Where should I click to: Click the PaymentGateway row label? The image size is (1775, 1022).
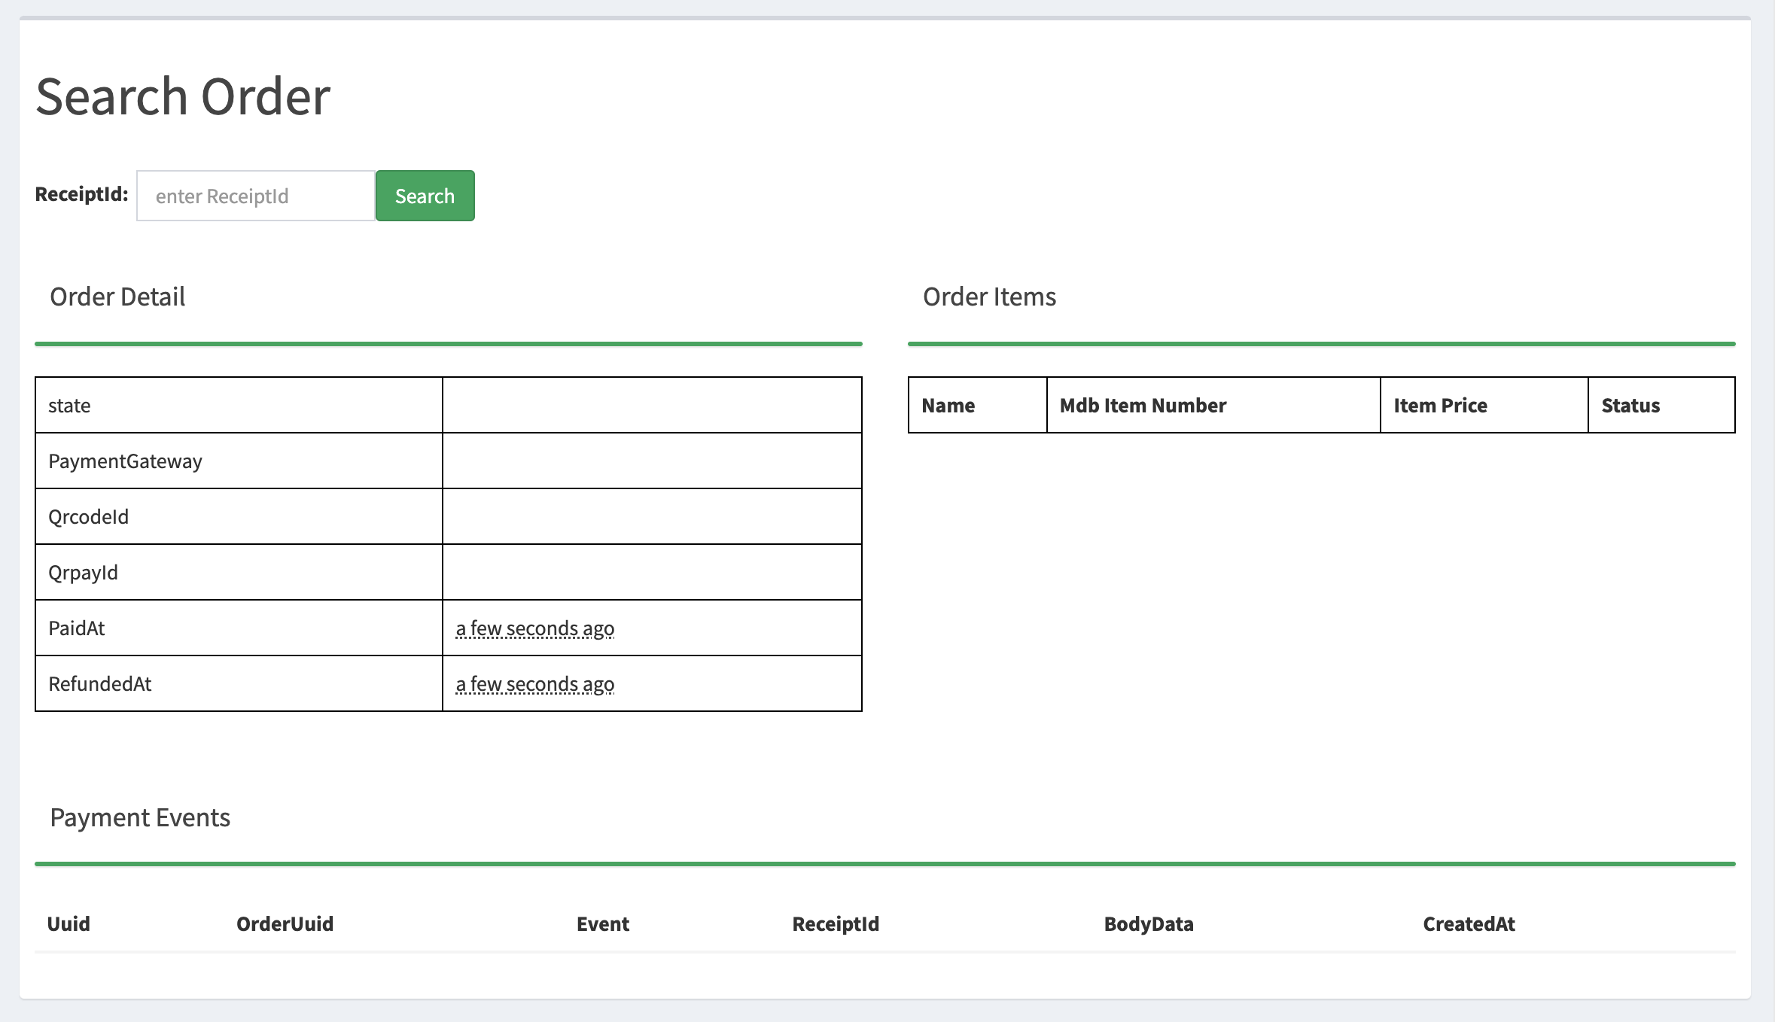[125, 461]
